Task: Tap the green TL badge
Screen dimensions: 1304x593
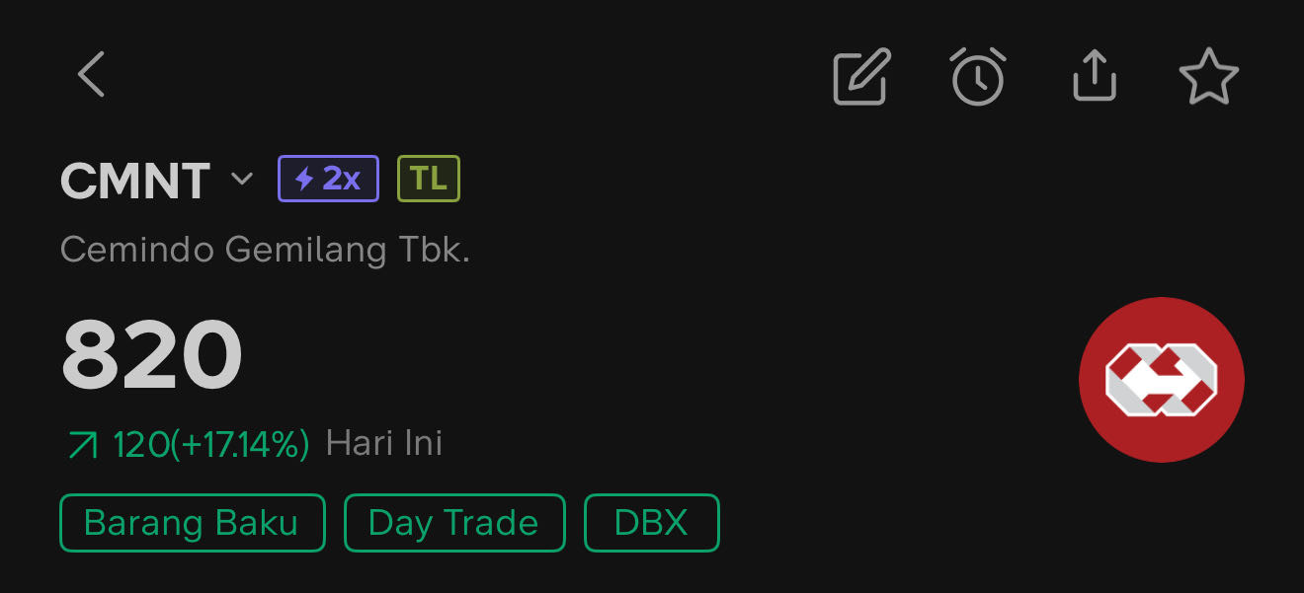Action: (x=429, y=179)
